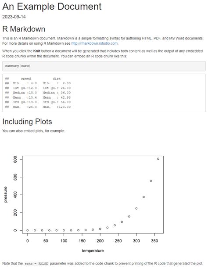The height and width of the screenshot is (268, 208).
Task: Click the data point near pressure 600
Action: (151, 181)
